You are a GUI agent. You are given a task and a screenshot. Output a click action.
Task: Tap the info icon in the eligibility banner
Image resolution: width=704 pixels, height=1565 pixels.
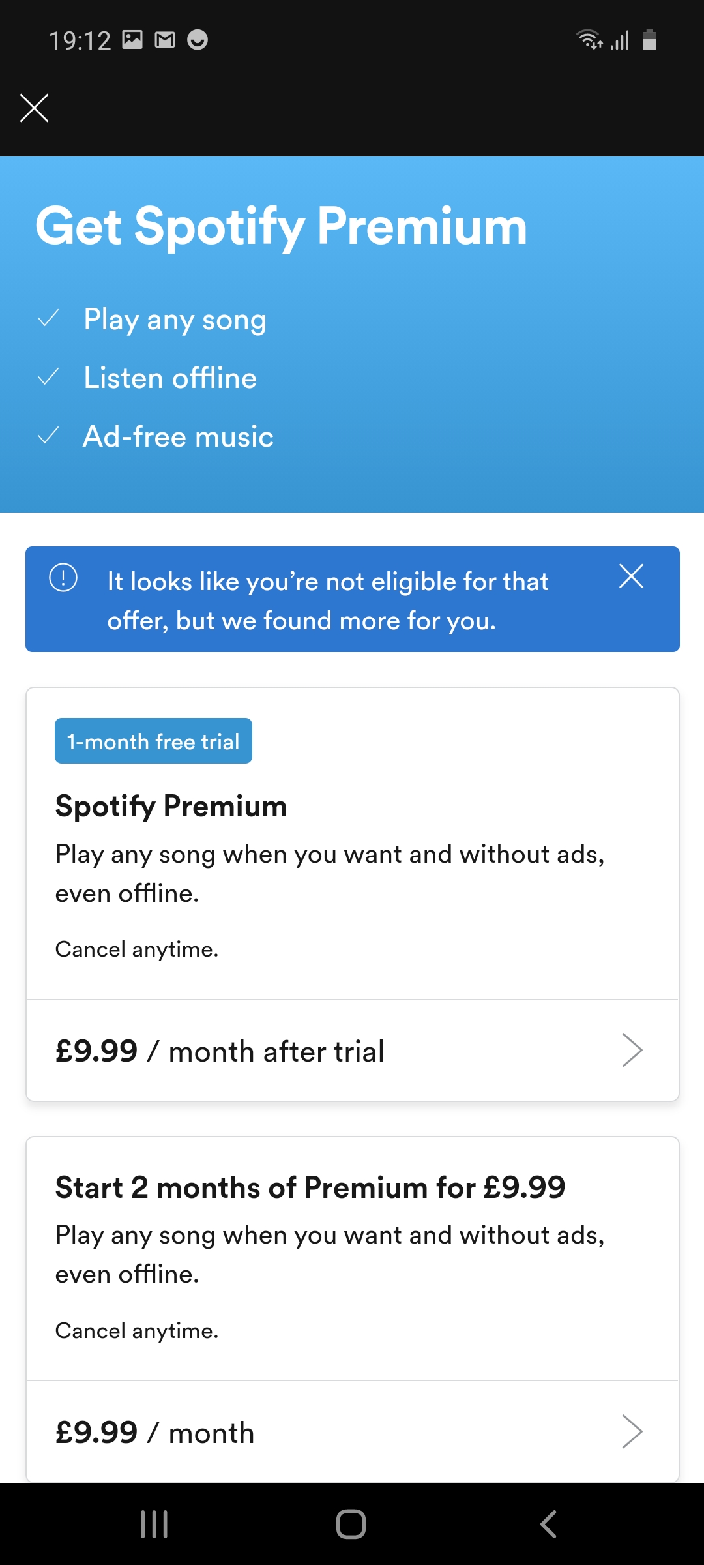(x=63, y=578)
